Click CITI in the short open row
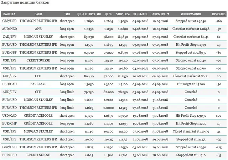This screenshot has height=160, width=228. click(x=38, y=76)
